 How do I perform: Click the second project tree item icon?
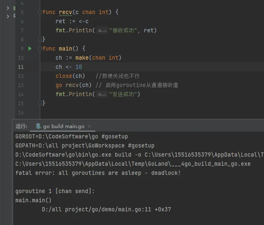pos(15,16)
